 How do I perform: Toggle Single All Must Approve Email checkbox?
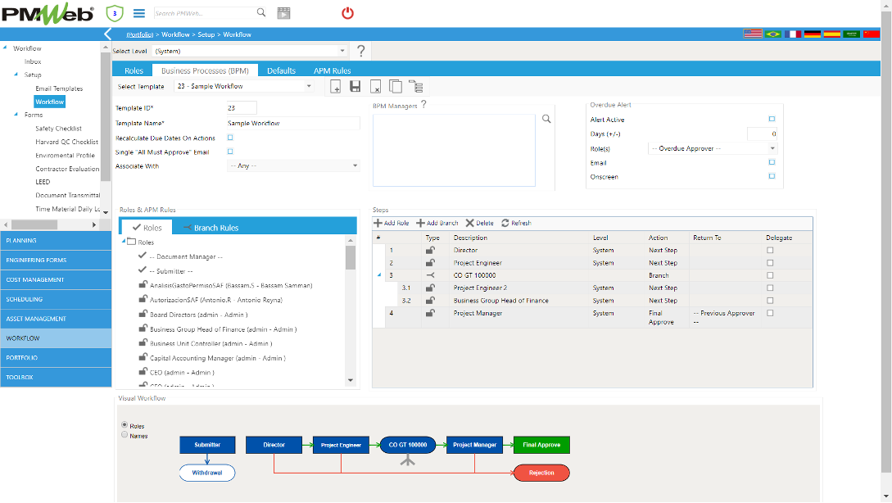point(230,152)
